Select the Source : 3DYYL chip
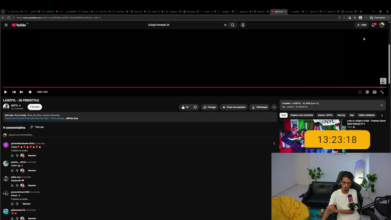The height and width of the screenshot is (220, 391). 325,115
